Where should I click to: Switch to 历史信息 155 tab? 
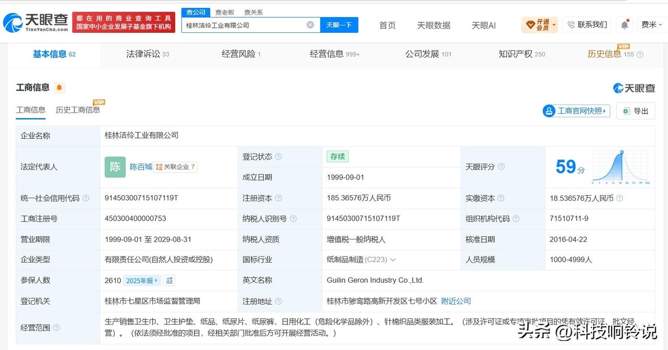611,54
